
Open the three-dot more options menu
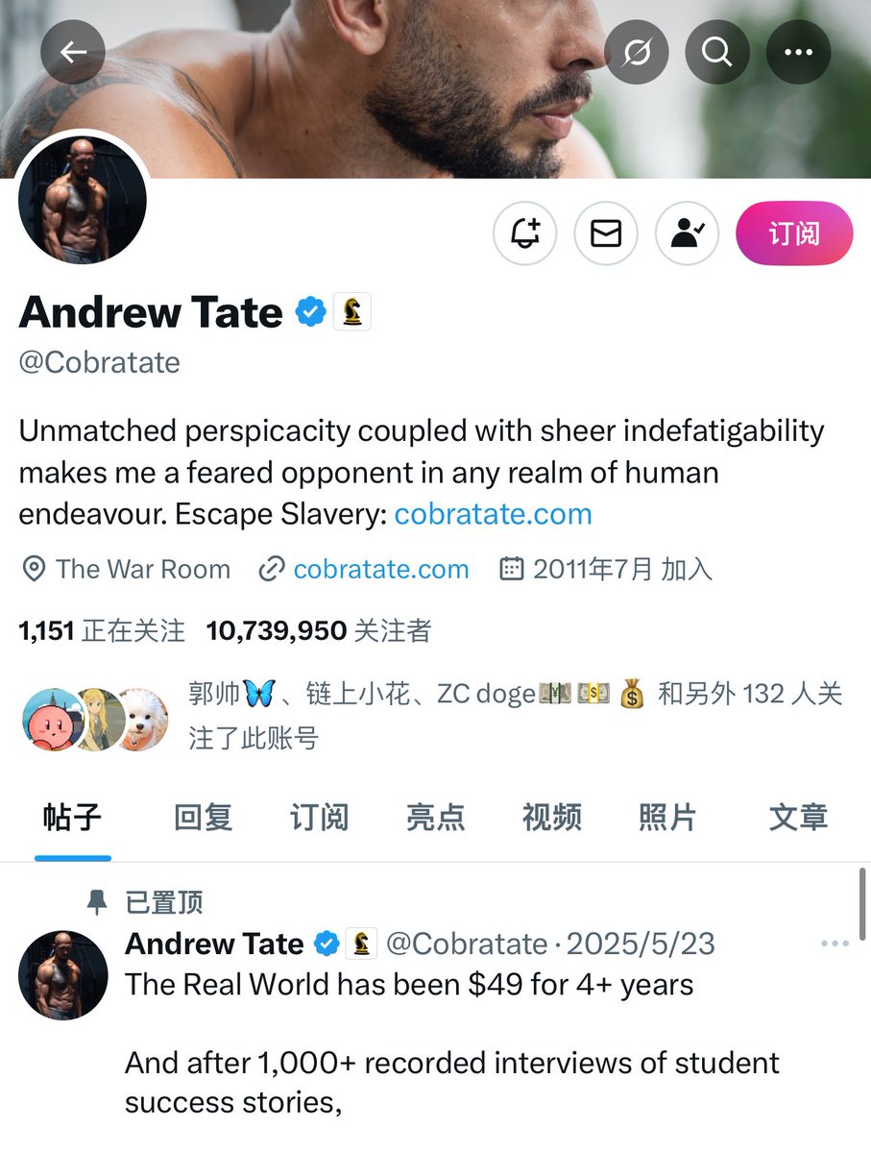[x=798, y=52]
